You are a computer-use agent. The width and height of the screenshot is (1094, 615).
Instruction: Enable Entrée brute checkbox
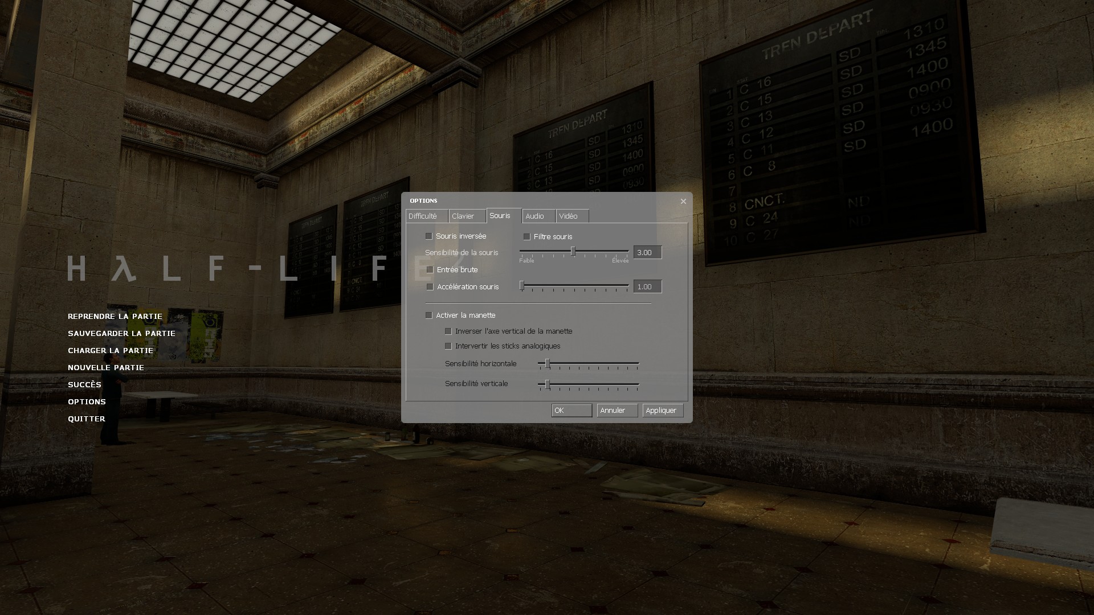tap(430, 269)
